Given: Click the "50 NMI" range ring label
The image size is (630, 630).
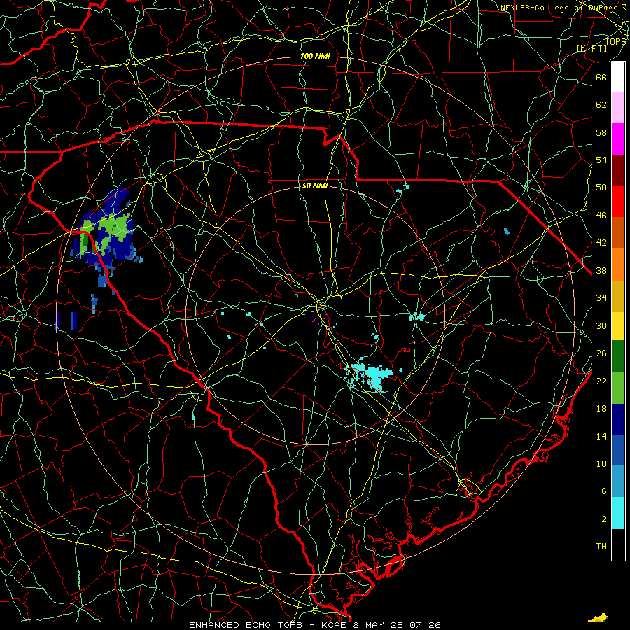Looking at the screenshot, I should coord(315,185).
